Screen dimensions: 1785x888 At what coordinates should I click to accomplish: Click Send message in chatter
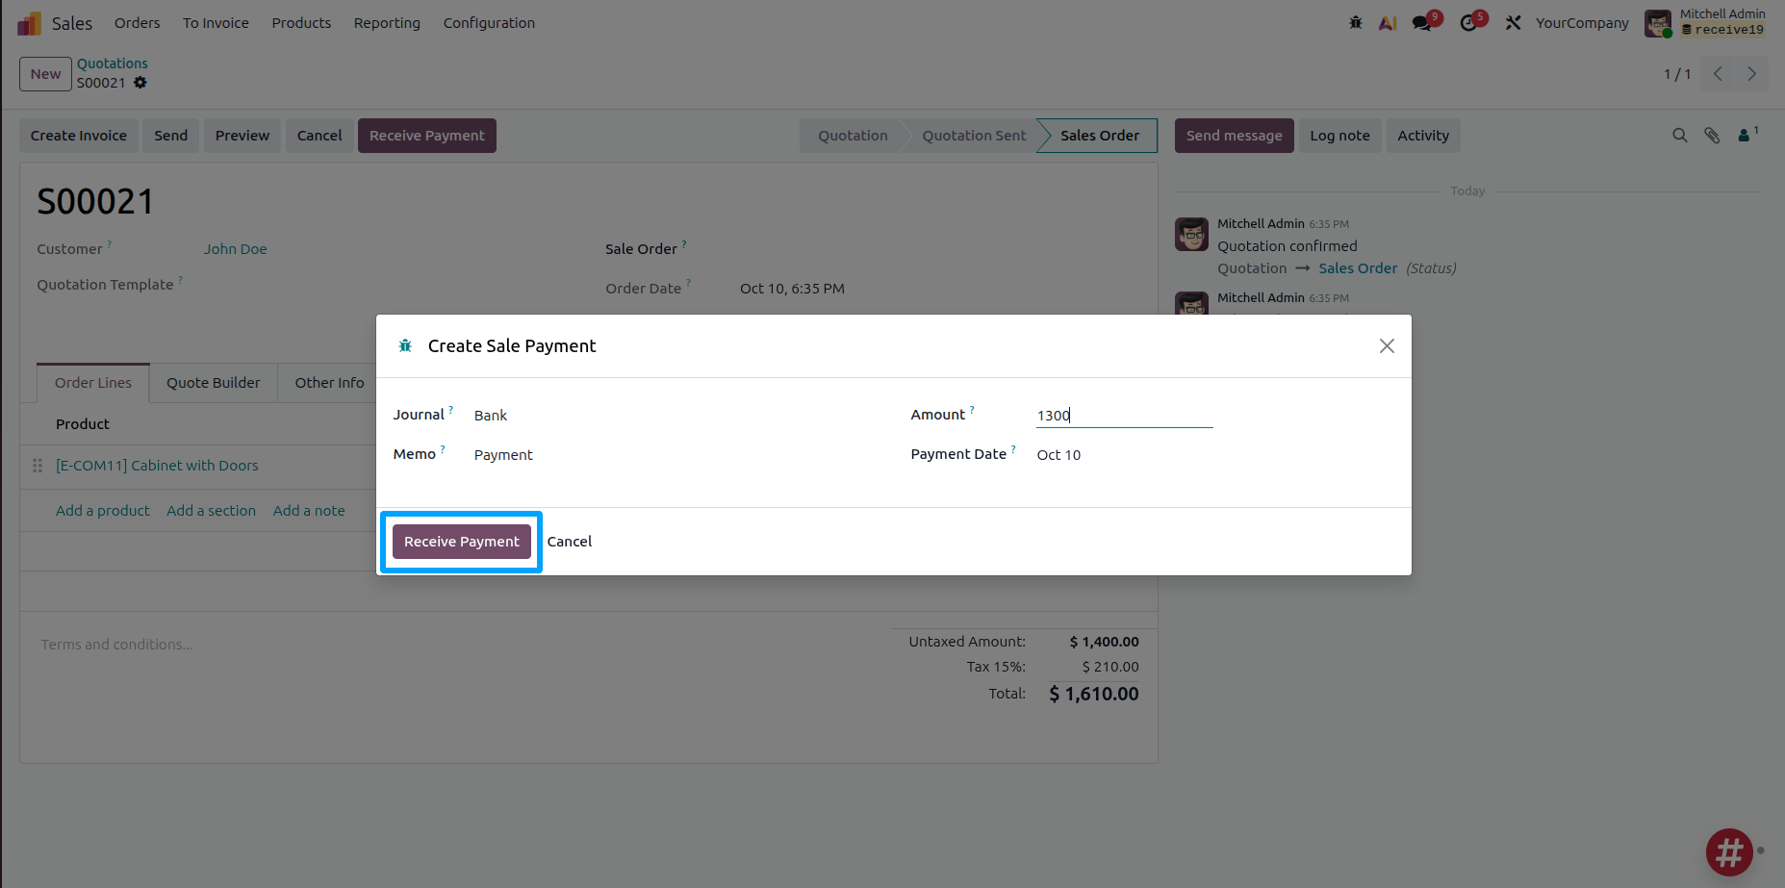click(1234, 136)
